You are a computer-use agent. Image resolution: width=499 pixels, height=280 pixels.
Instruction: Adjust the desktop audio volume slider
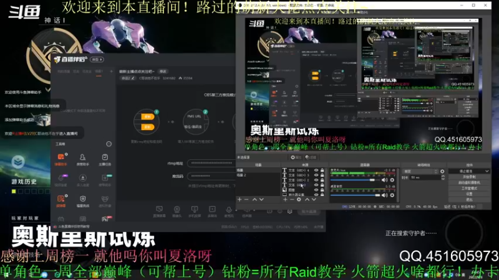click(355, 195)
